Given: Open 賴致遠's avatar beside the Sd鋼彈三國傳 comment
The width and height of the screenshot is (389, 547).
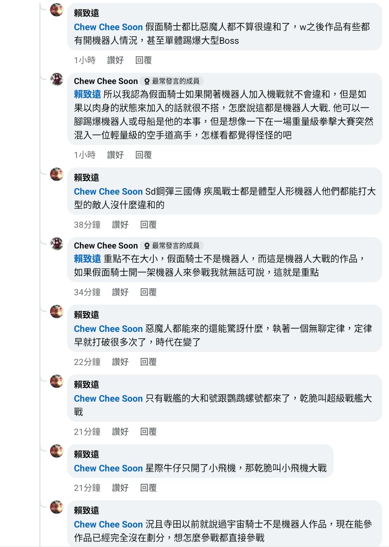Looking at the screenshot, I should 57,175.
